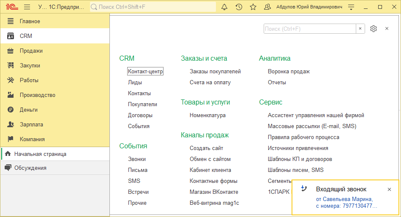Open Ассистент управления нашей фирмой
This screenshot has height=217, width=401.
tap(316, 115)
